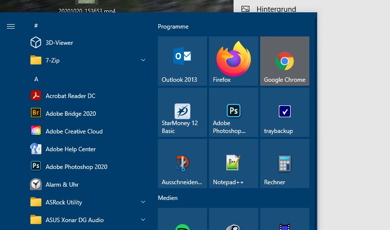Launch the Firefox tile
390x230 pixels.
[234, 61]
